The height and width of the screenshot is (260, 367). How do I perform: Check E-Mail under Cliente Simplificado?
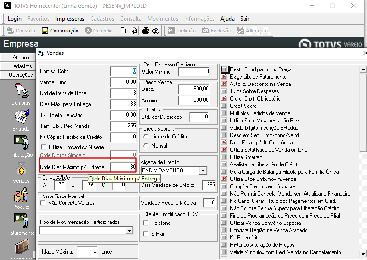tap(146, 234)
